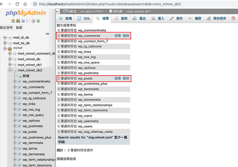The height and width of the screenshot is (167, 238).
Task: Expand wp_commentmeta table in the tree
Action: [x=15, y=81]
